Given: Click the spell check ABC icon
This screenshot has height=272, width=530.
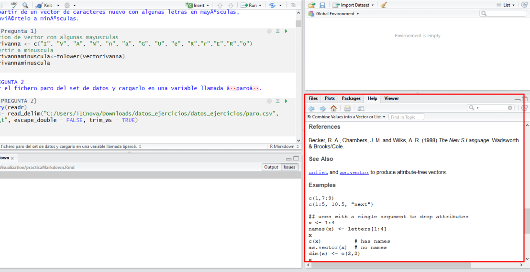Looking at the screenshot, I should click(x=14, y=5).
